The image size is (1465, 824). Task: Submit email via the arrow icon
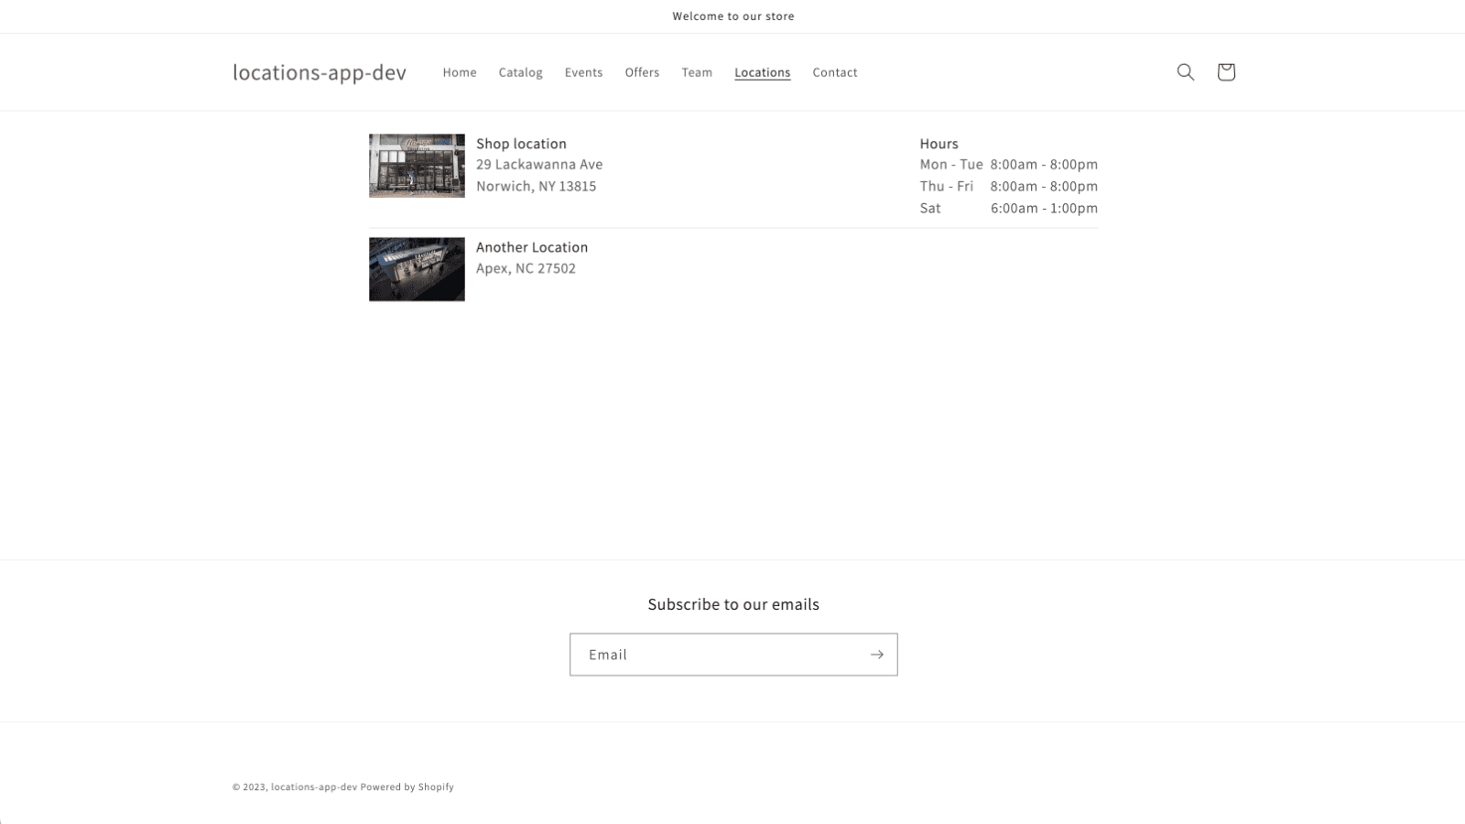[875, 654]
